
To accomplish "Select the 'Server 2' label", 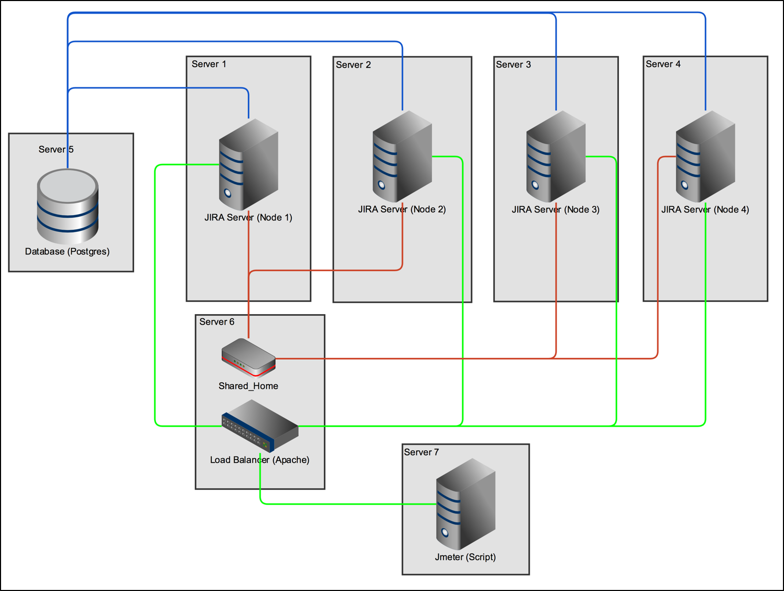I will click(x=353, y=64).
